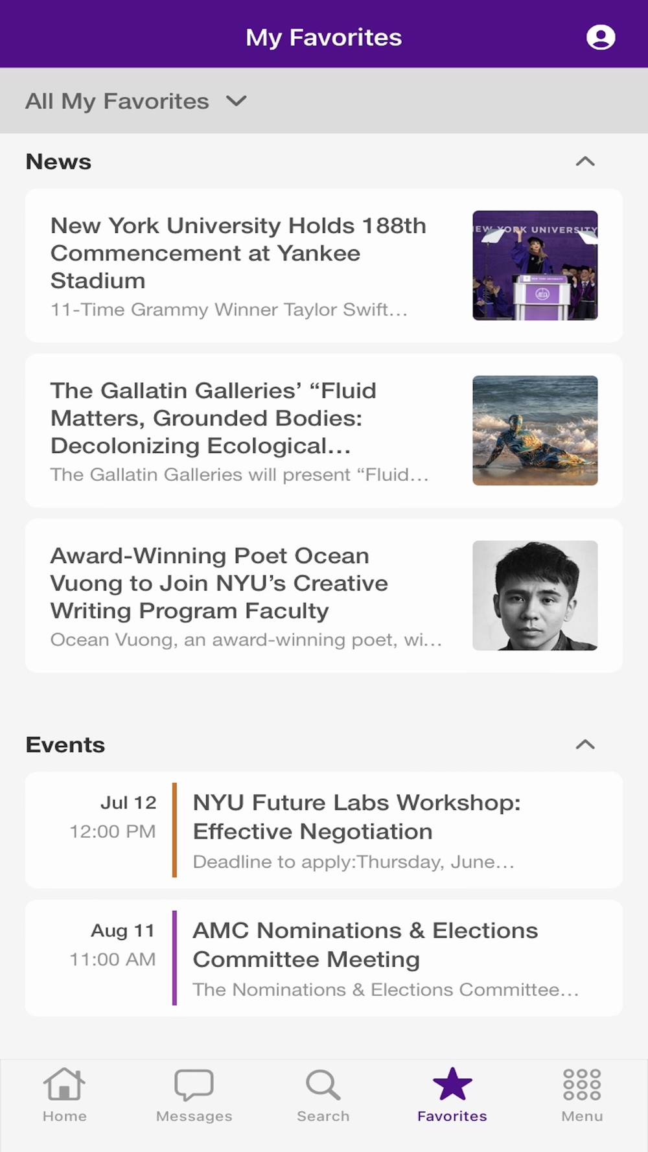Tap the Events section heading
The width and height of the screenshot is (648, 1152).
click(x=65, y=744)
